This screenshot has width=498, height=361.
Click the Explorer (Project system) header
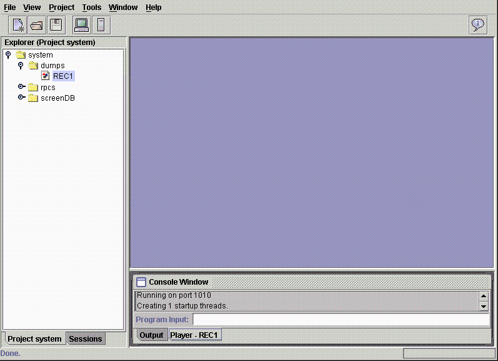50,43
